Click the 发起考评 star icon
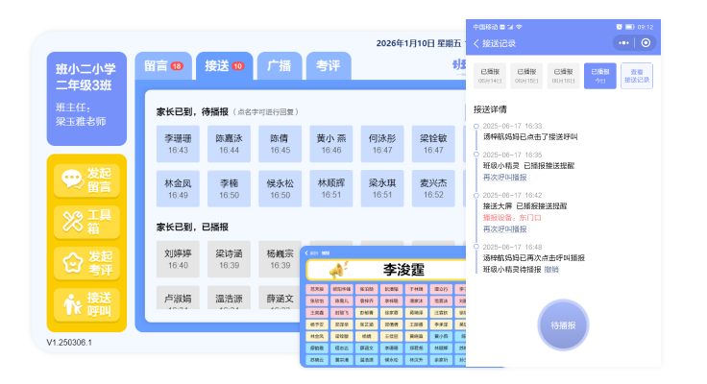The height and width of the screenshot is (384, 707). click(72, 261)
